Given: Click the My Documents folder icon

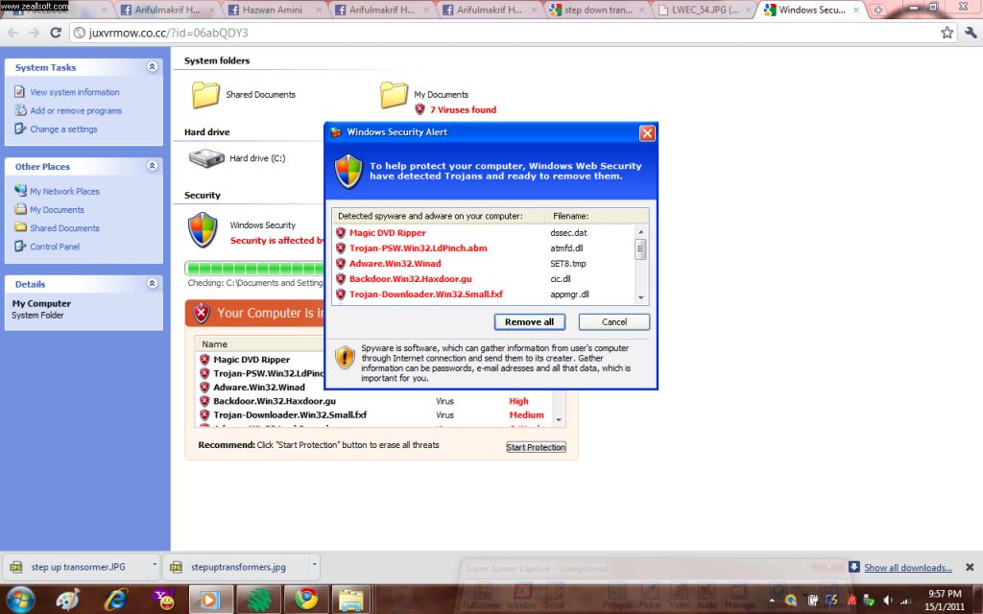Looking at the screenshot, I should point(394,95).
